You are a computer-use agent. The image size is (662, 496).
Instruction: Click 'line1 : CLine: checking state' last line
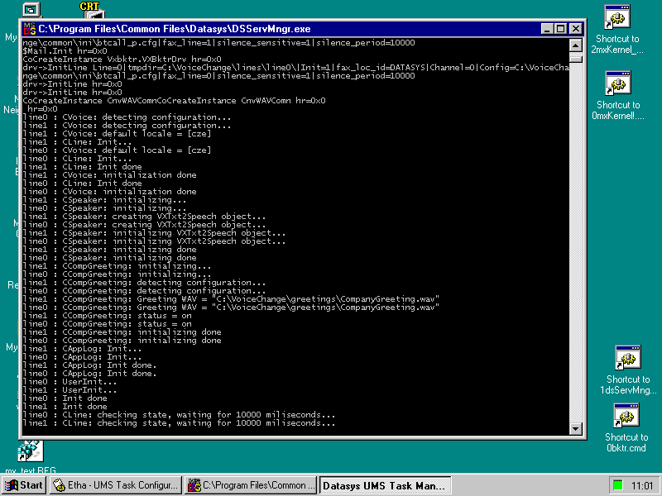[179, 423]
